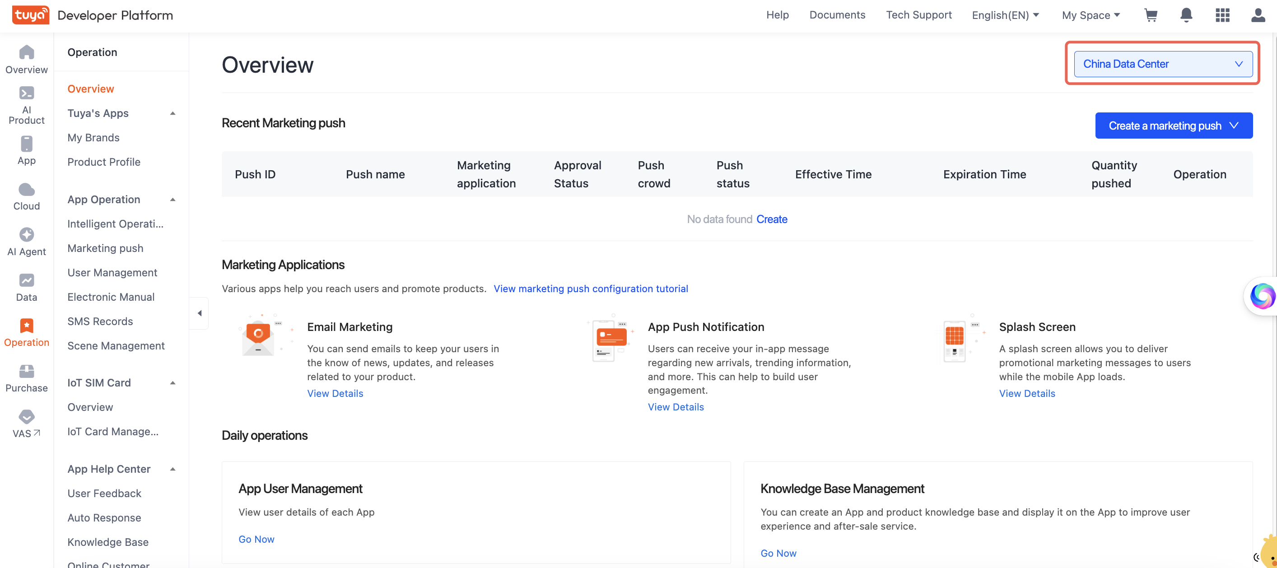
Task: Open IoT Card Manage... menu item
Action: 113,431
